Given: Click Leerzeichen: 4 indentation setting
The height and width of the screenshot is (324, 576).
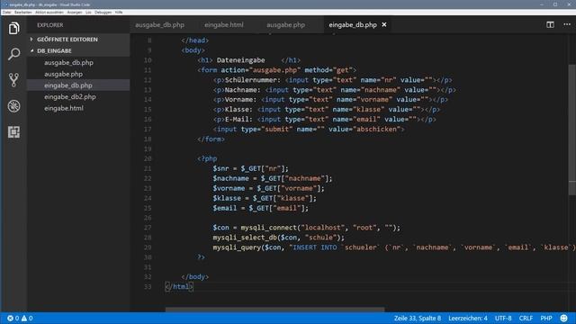Looking at the screenshot, I should [468, 318].
